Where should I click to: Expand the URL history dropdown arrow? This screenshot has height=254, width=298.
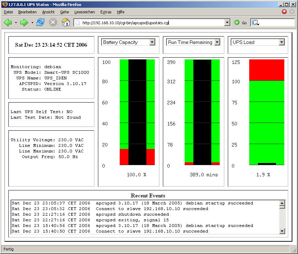tap(227, 22)
